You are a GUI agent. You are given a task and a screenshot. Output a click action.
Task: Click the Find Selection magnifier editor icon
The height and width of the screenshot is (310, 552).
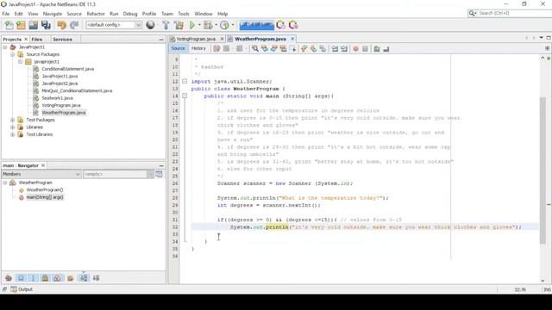(255, 48)
